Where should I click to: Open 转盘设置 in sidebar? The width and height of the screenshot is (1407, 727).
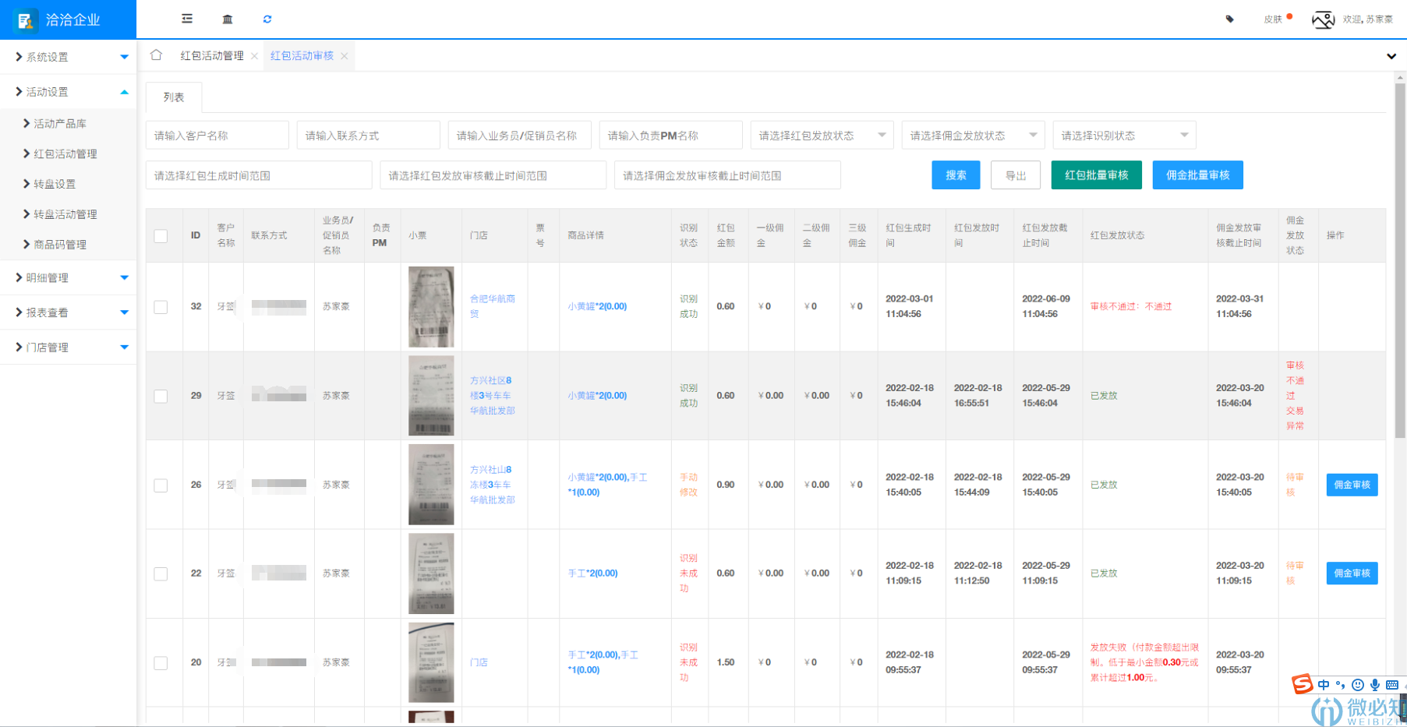(55, 184)
